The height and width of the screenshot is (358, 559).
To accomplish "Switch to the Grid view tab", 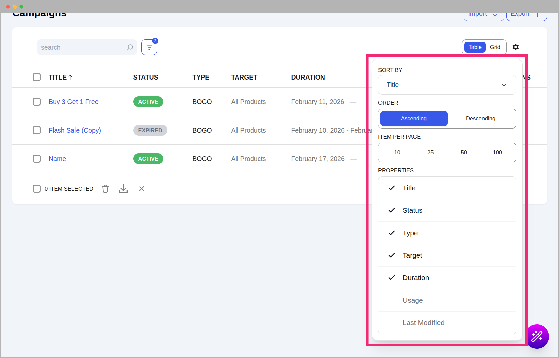I will tap(495, 47).
